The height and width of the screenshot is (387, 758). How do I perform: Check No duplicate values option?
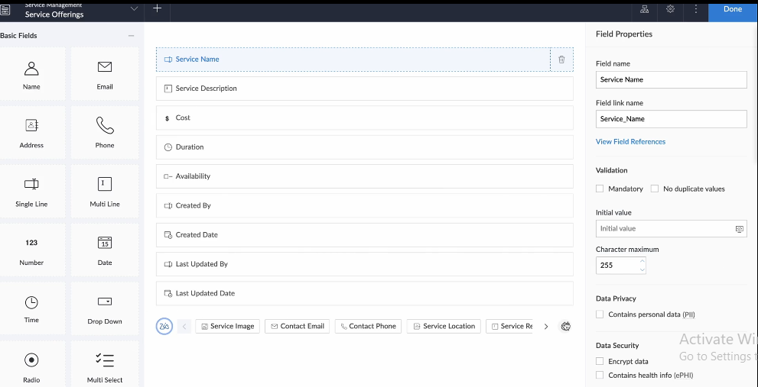coord(655,189)
